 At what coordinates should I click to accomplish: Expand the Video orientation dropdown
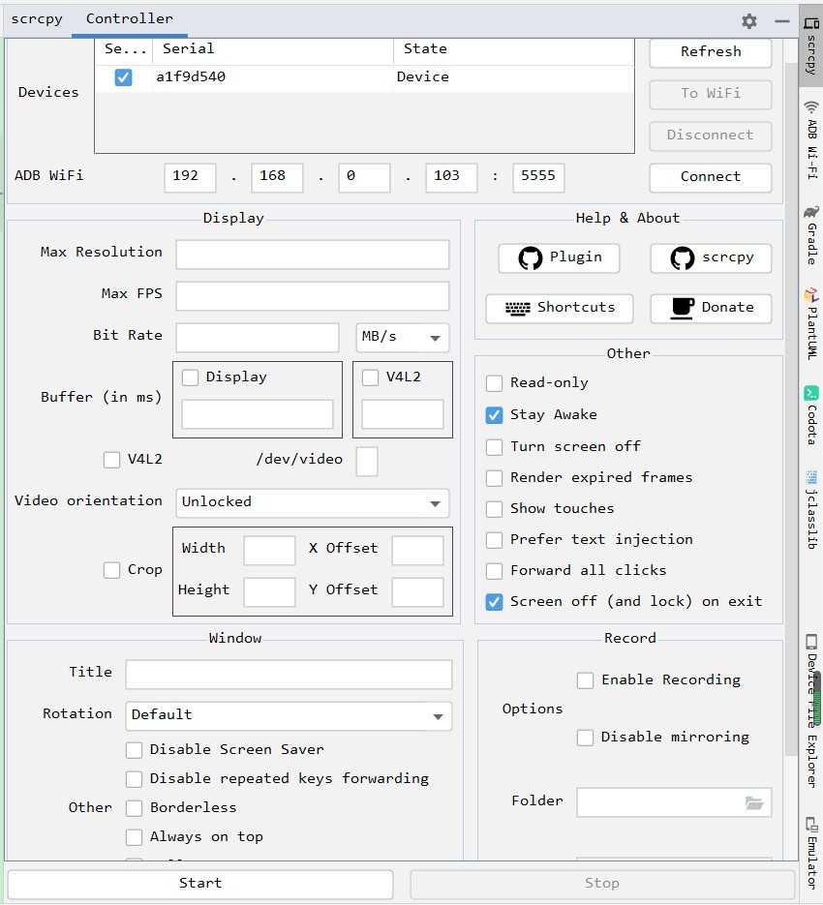pyautogui.click(x=313, y=502)
